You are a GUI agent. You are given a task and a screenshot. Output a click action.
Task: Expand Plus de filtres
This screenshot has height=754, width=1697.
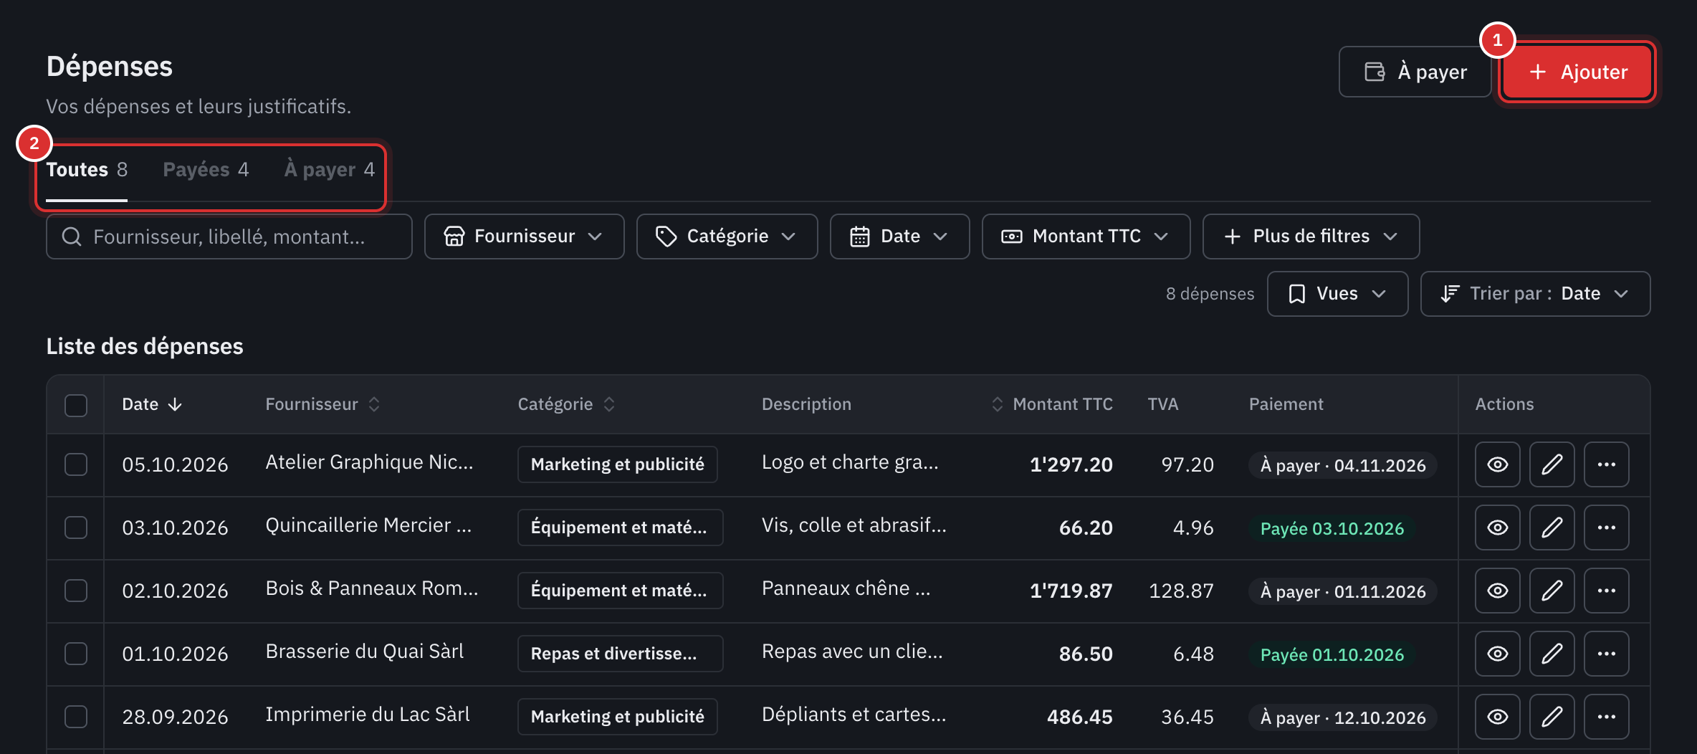[1311, 237]
